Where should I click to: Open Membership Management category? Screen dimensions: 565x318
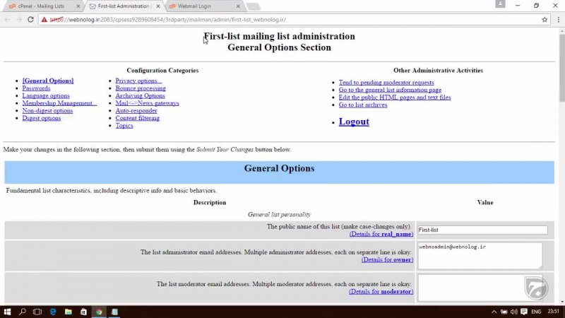tap(59, 103)
